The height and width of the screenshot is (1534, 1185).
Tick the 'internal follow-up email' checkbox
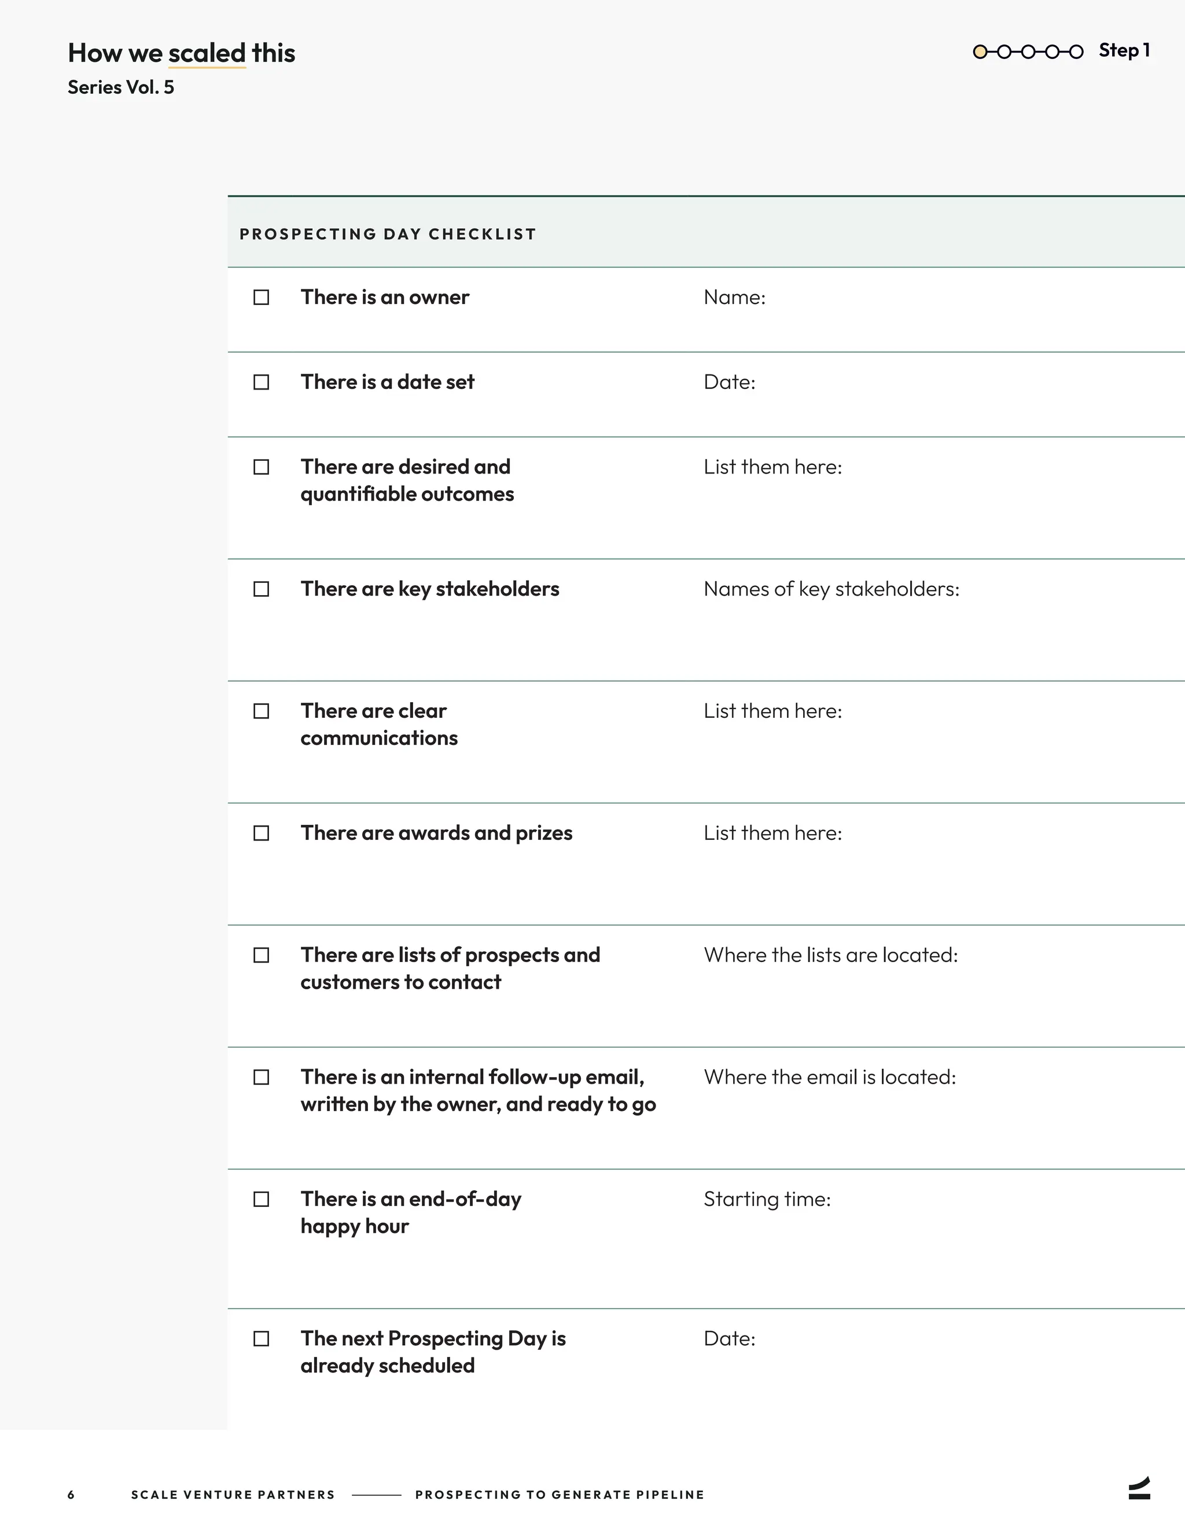click(261, 1077)
